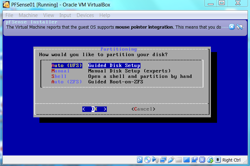The height and width of the screenshot is (166, 250).
Task: Choose Auto (ZFS) partition option
Action: (67, 82)
